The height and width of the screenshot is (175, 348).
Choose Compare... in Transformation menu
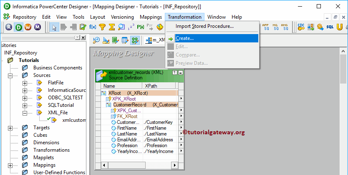[212, 55]
